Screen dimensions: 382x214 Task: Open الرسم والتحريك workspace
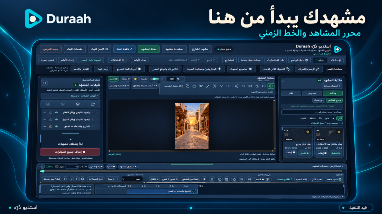(x=309, y=69)
